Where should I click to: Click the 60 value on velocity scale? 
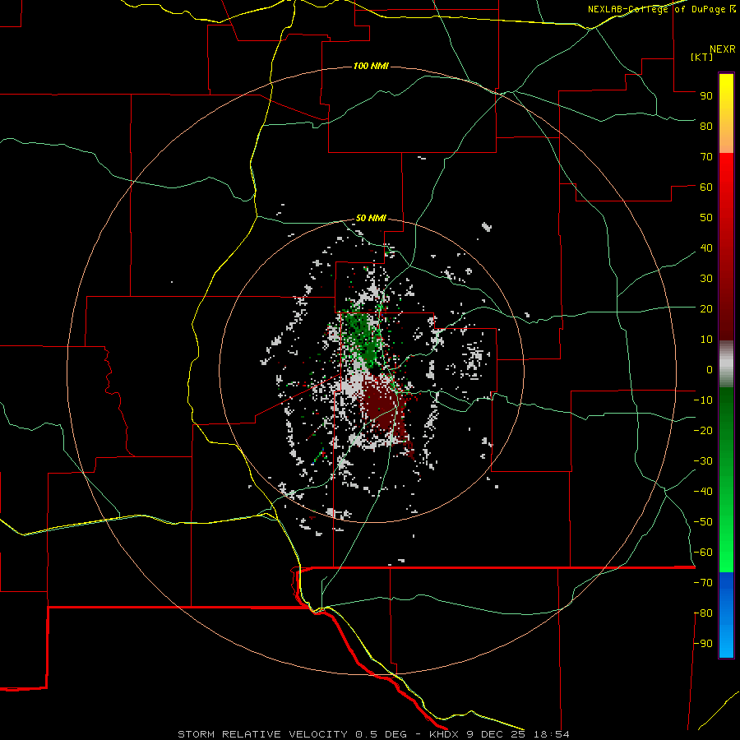pyautogui.click(x=706, y=187)
